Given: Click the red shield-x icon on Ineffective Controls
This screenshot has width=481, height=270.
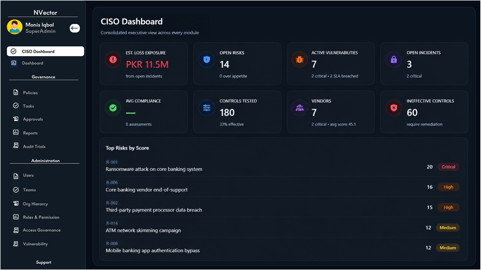Looking at the screenshot, I should 394,108.
